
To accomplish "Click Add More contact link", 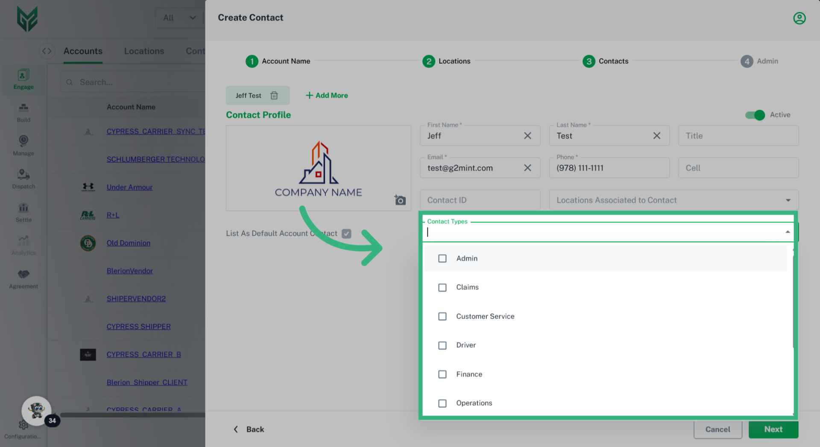I will coord(327,96).
